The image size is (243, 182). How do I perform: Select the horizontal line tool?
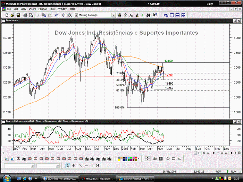tap(86, 166)
